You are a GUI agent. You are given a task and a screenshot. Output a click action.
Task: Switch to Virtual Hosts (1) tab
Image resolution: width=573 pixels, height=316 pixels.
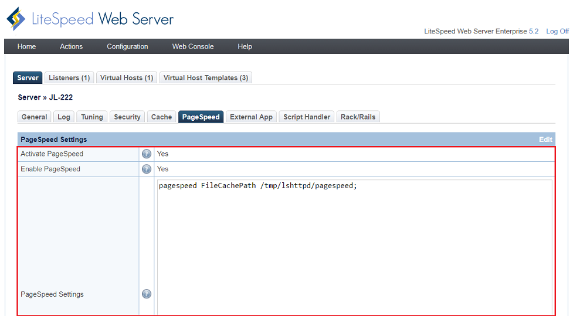127,78
